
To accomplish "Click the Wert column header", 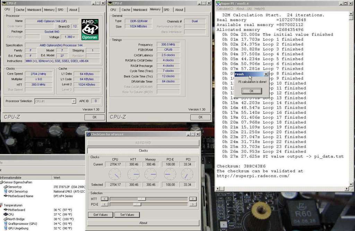I will 69,178.
